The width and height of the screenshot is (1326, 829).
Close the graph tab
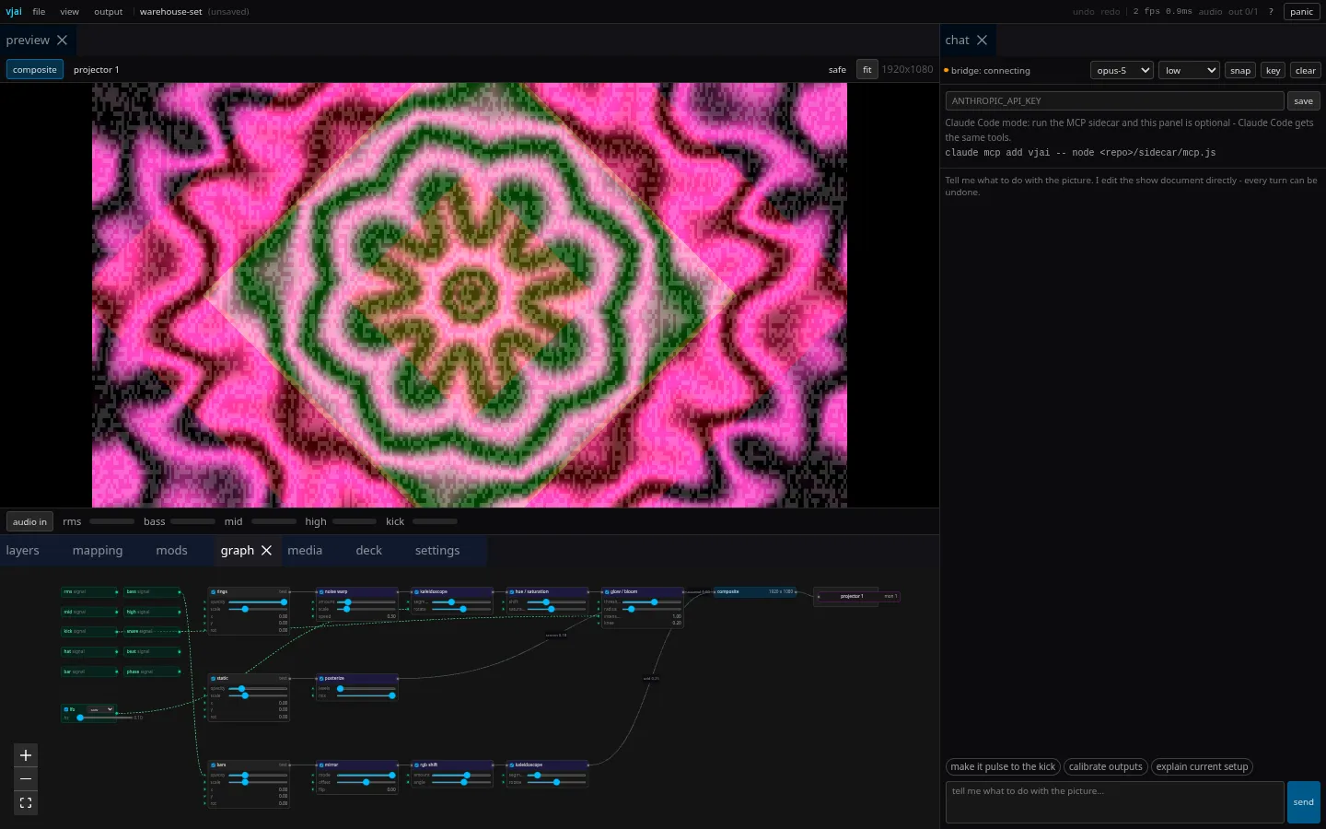click(x=266, y=550)
